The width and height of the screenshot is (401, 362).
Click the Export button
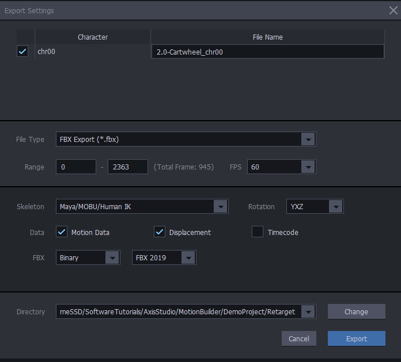(356, 338)
